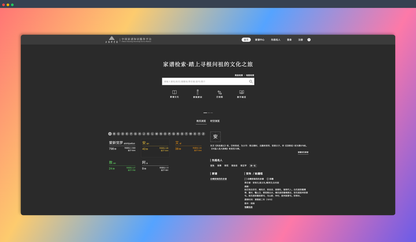The width and height of the screenshot is (416, 242).
Task: Click the 38 count on the 艾 card
Action: pos(177,149)
